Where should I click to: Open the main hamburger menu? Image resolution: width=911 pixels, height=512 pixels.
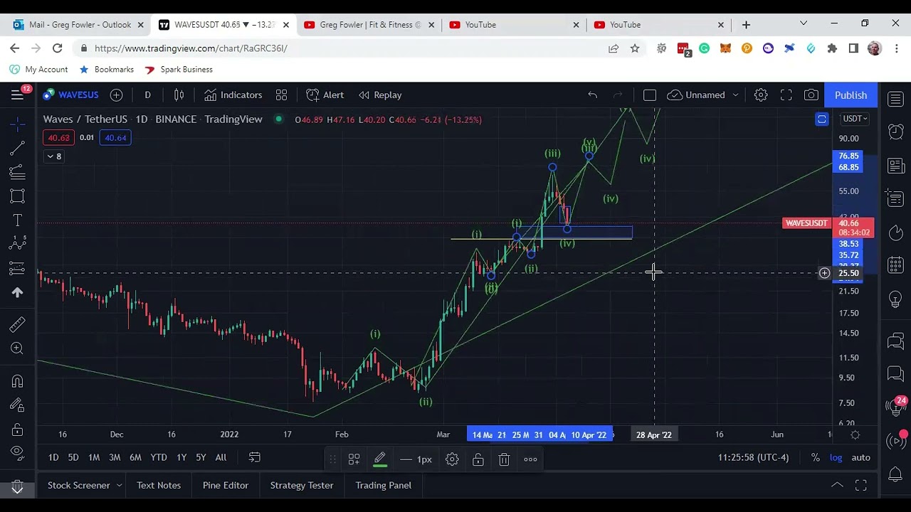click(x=18, y=95)
